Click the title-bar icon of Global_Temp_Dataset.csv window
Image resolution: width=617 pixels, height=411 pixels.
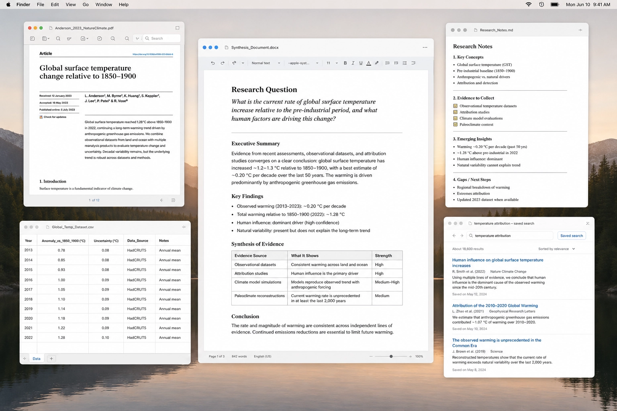(184, 227)
